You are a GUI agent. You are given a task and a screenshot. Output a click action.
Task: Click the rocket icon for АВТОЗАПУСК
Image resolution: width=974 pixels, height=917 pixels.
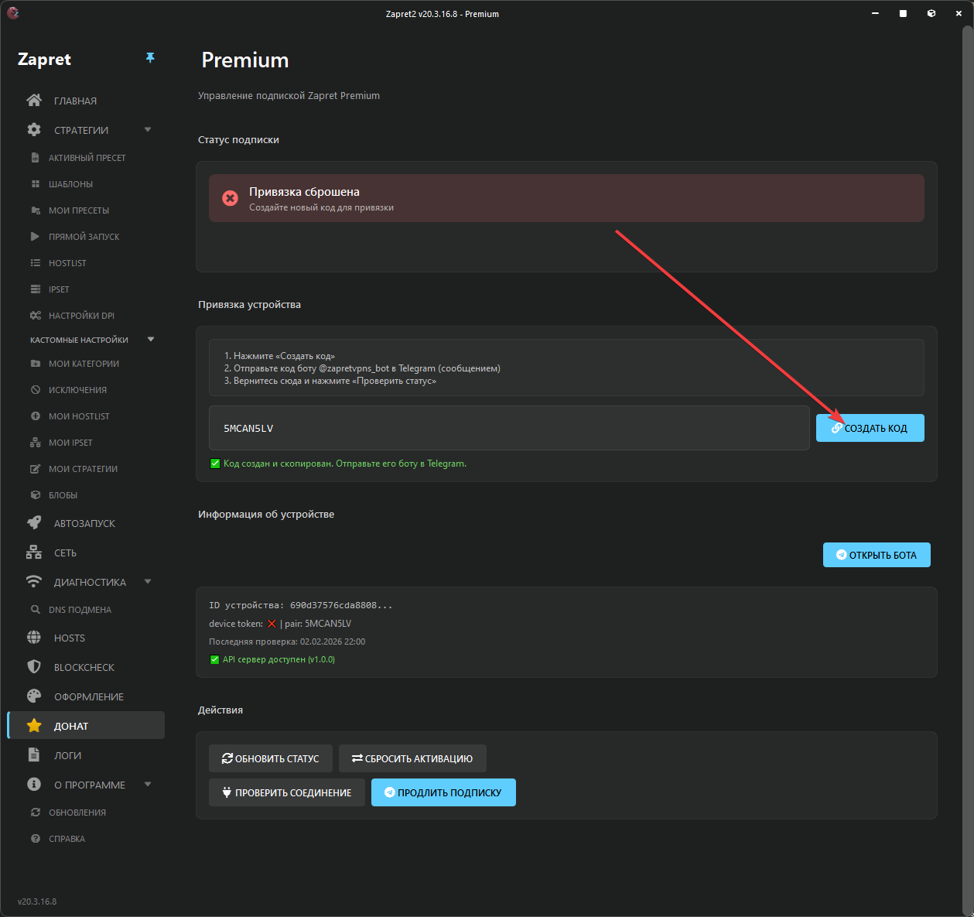click(34, 523)
